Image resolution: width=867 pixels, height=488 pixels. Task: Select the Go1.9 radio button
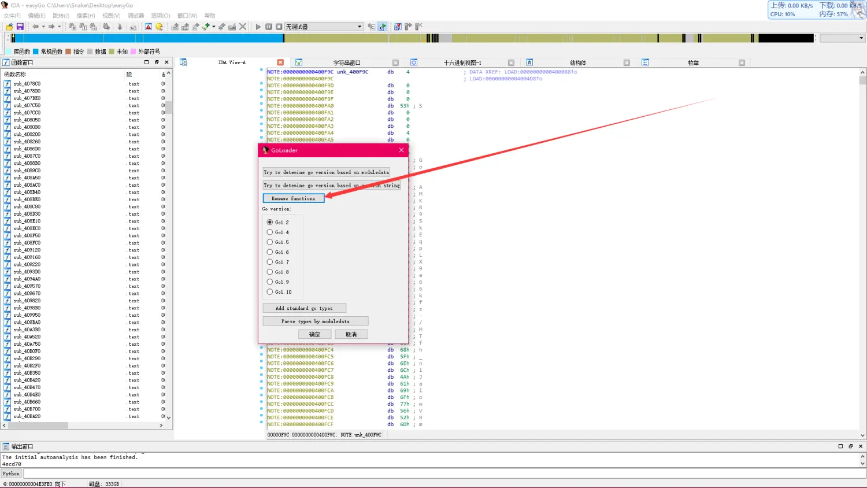point(269,282)
